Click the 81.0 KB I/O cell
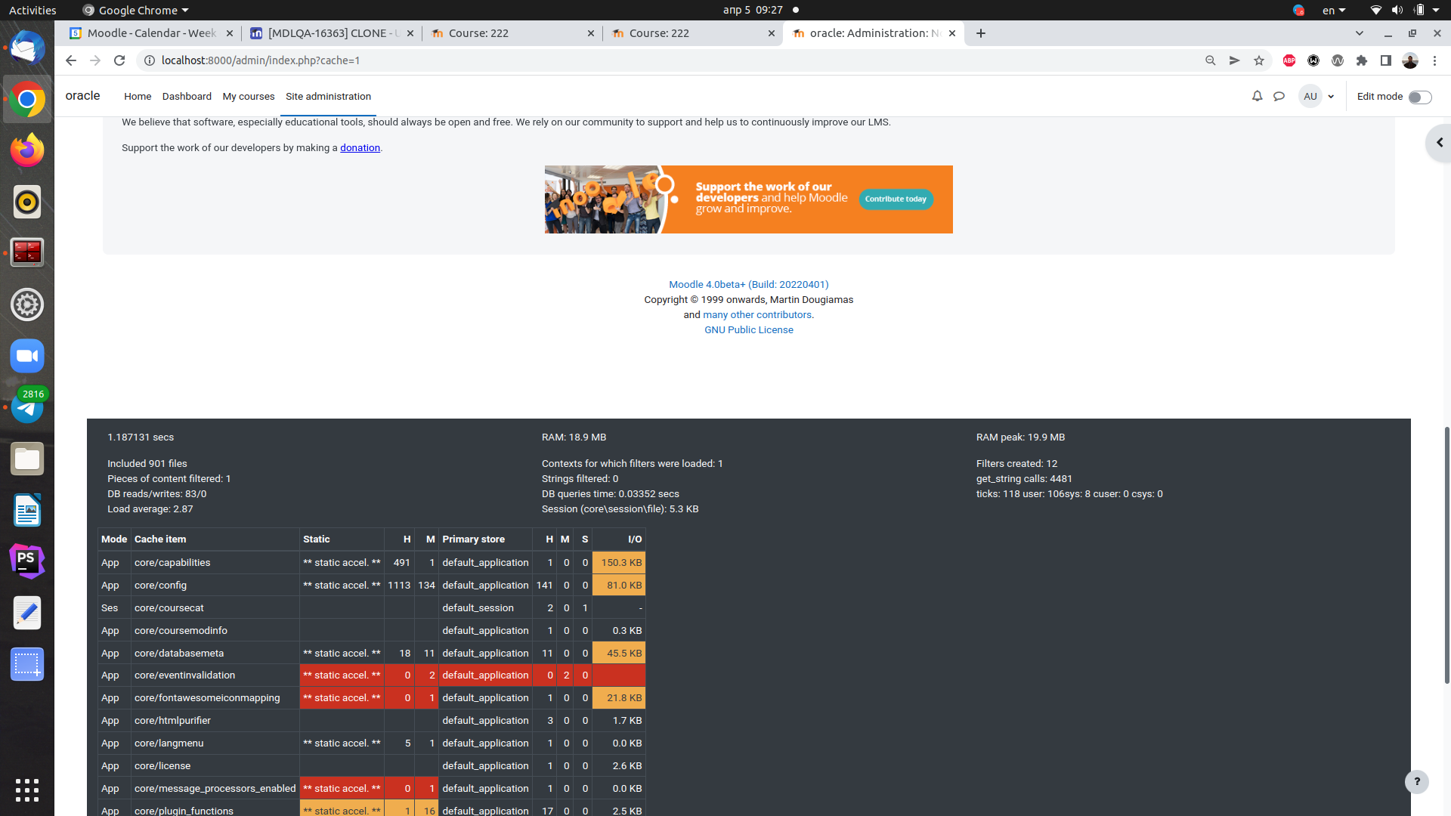The height and width of the screenshot is (816, 1451). [619, 586]
